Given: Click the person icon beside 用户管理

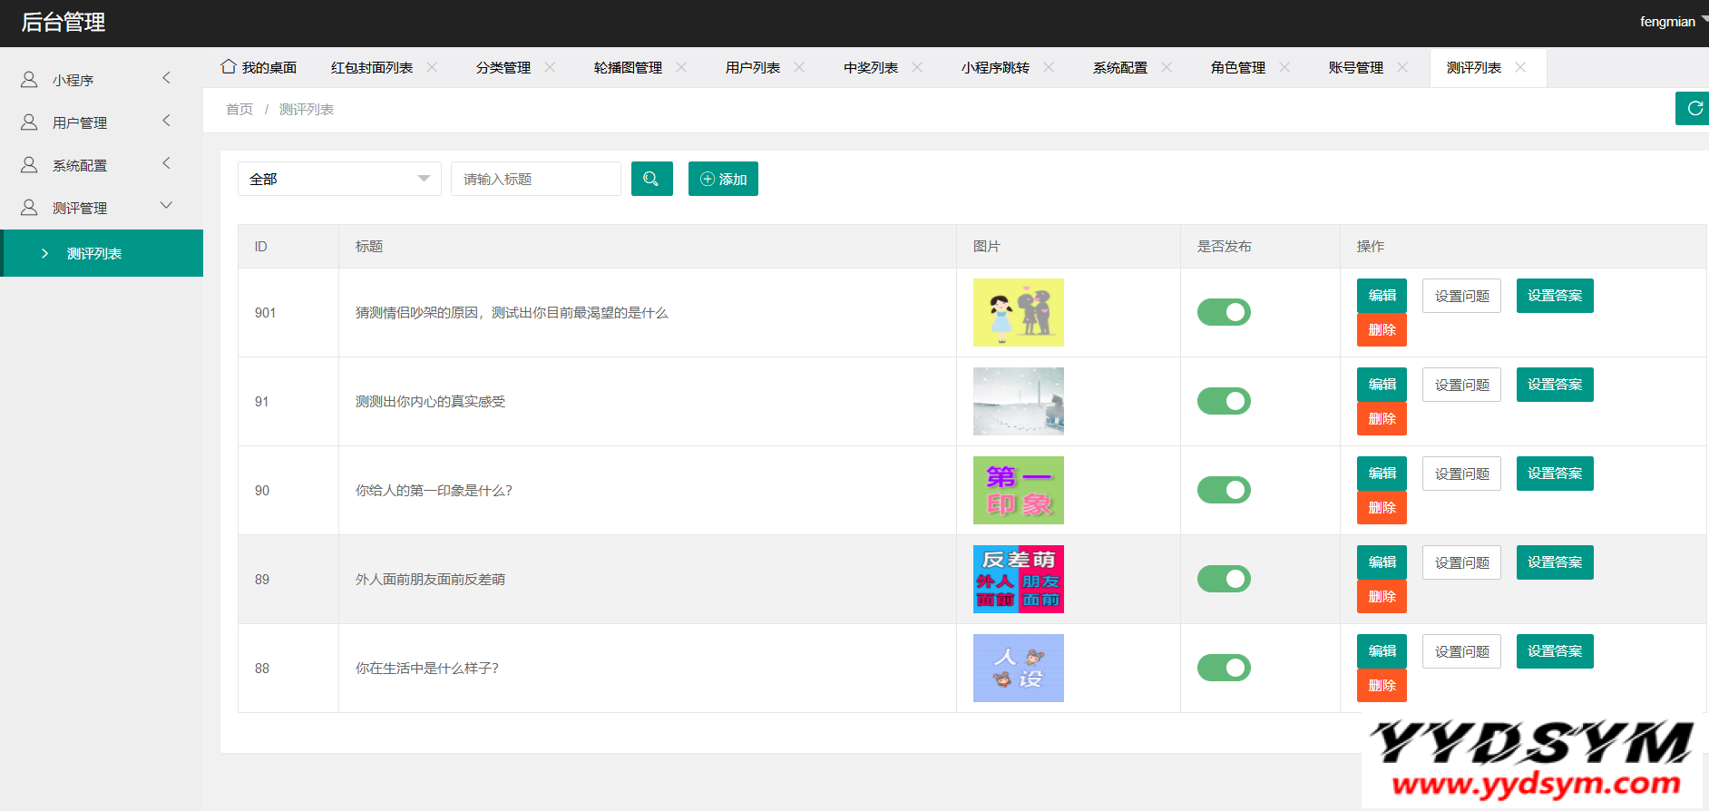Looking at the screenshot, I should tap(29, 122).
